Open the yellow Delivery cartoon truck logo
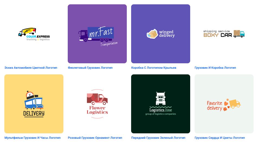Viewport: 259px width, 142px height. 34,104
